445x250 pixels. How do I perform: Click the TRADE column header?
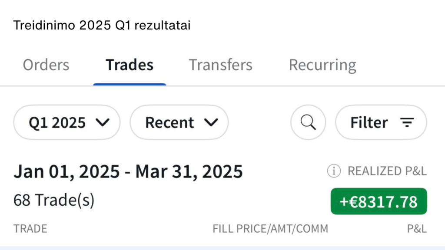tap(30, 229)
